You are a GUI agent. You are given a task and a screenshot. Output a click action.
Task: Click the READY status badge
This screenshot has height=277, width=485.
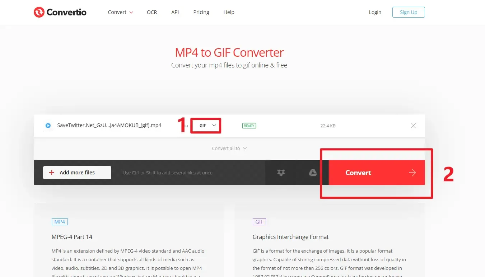pyautogui.click(x=249, y=126)
